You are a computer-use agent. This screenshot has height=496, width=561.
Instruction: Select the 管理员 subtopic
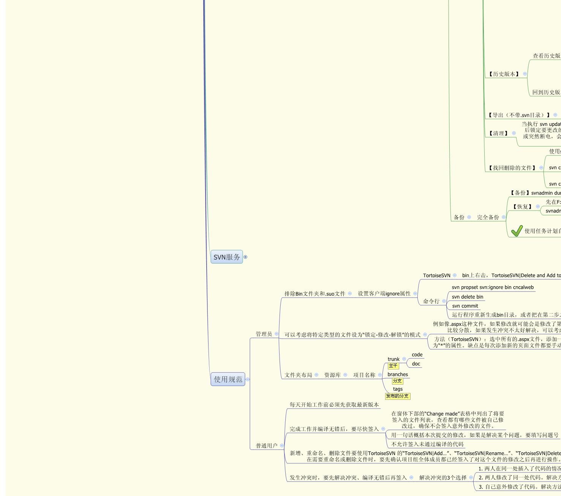tap(264, 334)
